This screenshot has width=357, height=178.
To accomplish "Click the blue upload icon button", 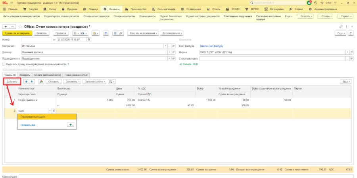I will (x=106, y=33).
